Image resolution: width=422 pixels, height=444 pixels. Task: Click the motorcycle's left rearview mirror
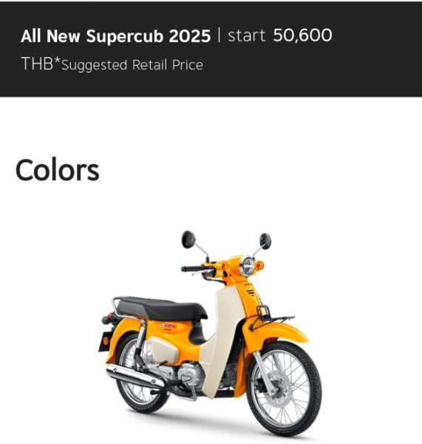pos(188,239)
